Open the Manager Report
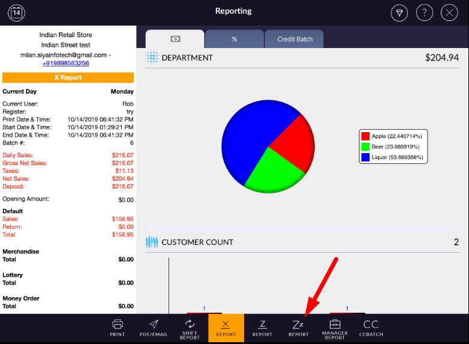 [x=335, y=328]
